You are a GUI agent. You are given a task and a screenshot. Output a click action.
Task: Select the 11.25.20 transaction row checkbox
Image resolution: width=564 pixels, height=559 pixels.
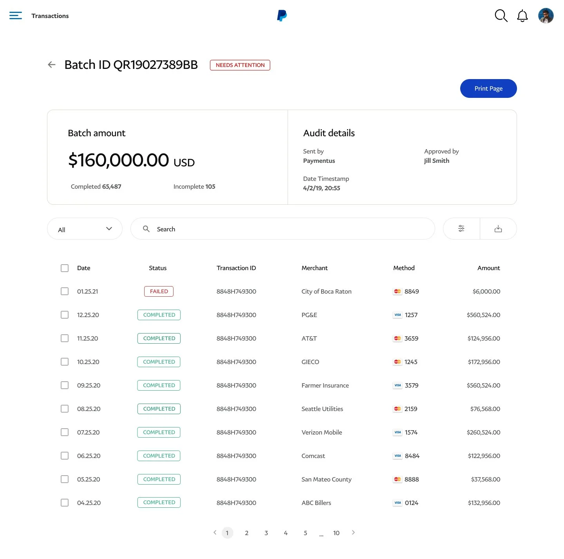[x=65, y=338]
